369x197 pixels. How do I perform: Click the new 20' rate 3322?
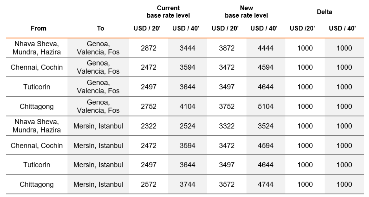click(227, 126)
